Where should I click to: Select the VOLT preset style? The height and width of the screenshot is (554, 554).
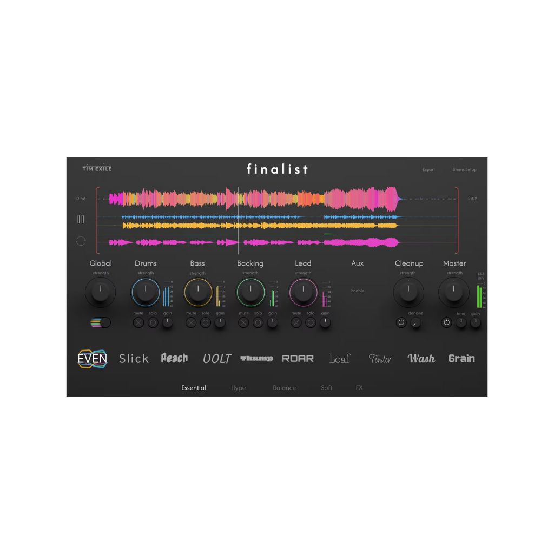coord(216,359)
